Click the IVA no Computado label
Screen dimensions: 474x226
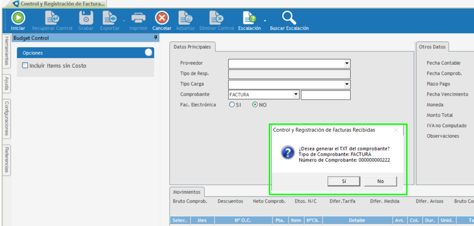[447, 126]
